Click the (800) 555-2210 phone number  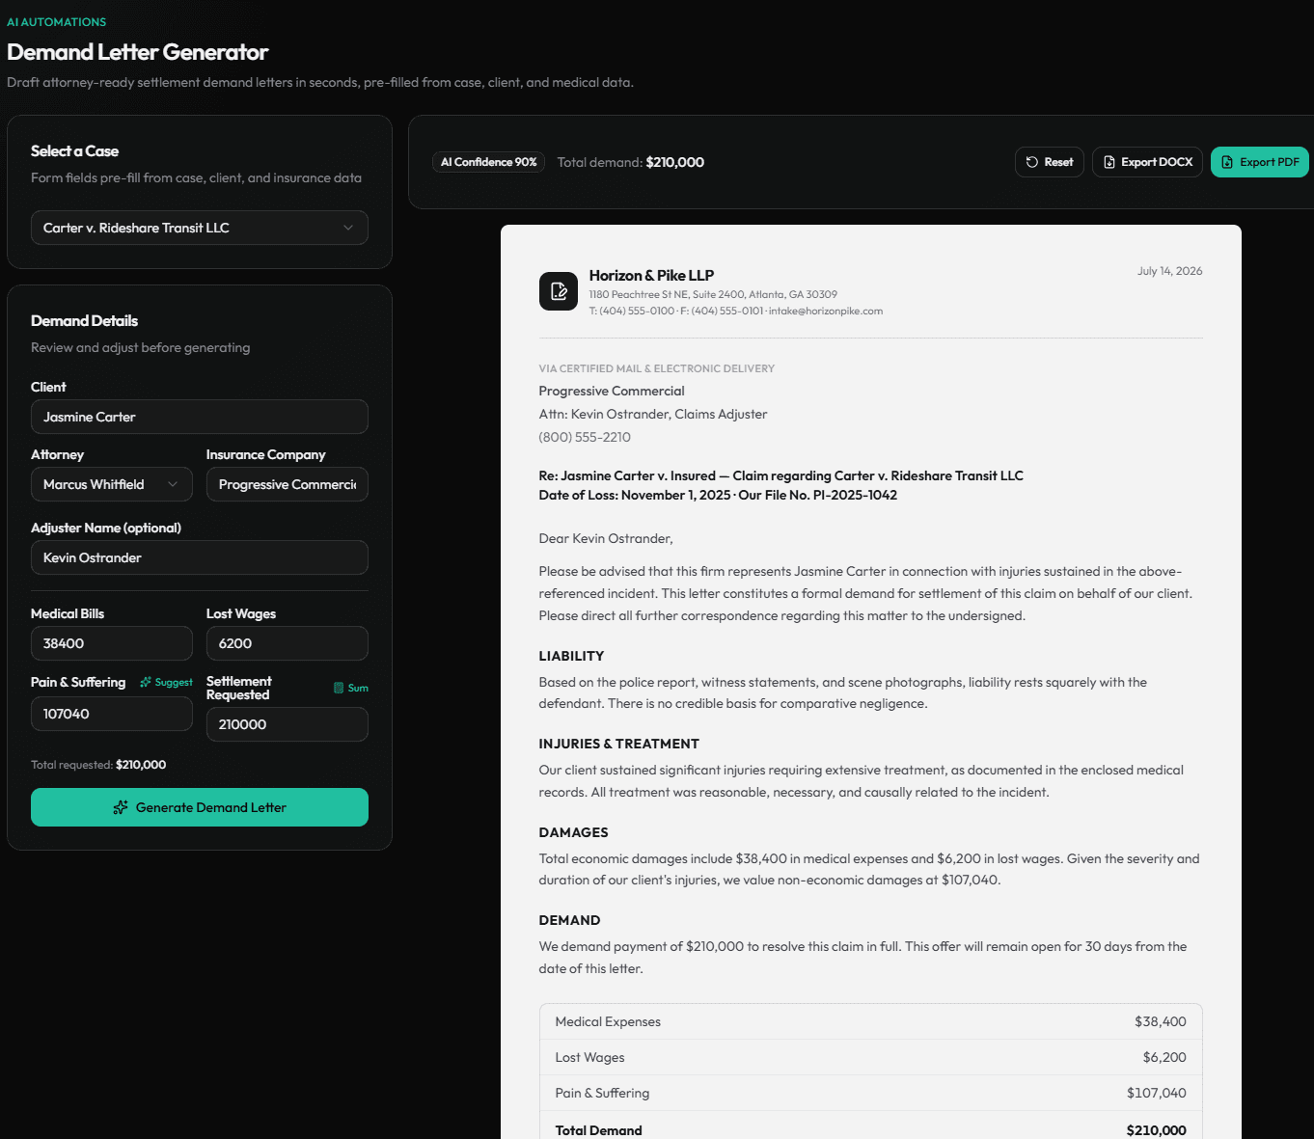coord(585,437)
